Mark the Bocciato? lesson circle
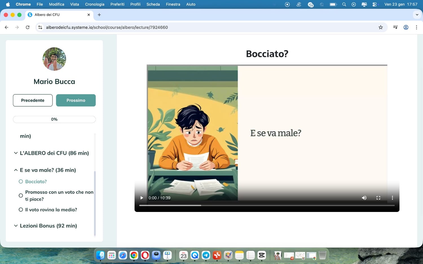The width and height of the screenshot is (423, 264). click(x=21, y=182)
